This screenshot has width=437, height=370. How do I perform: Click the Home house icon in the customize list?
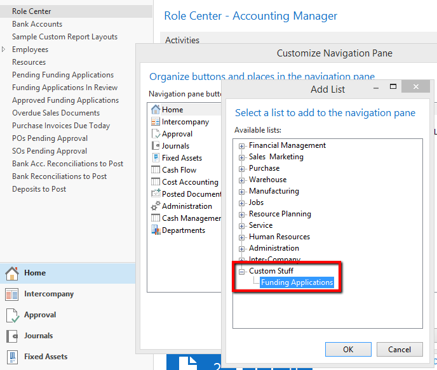coord(156,110)
